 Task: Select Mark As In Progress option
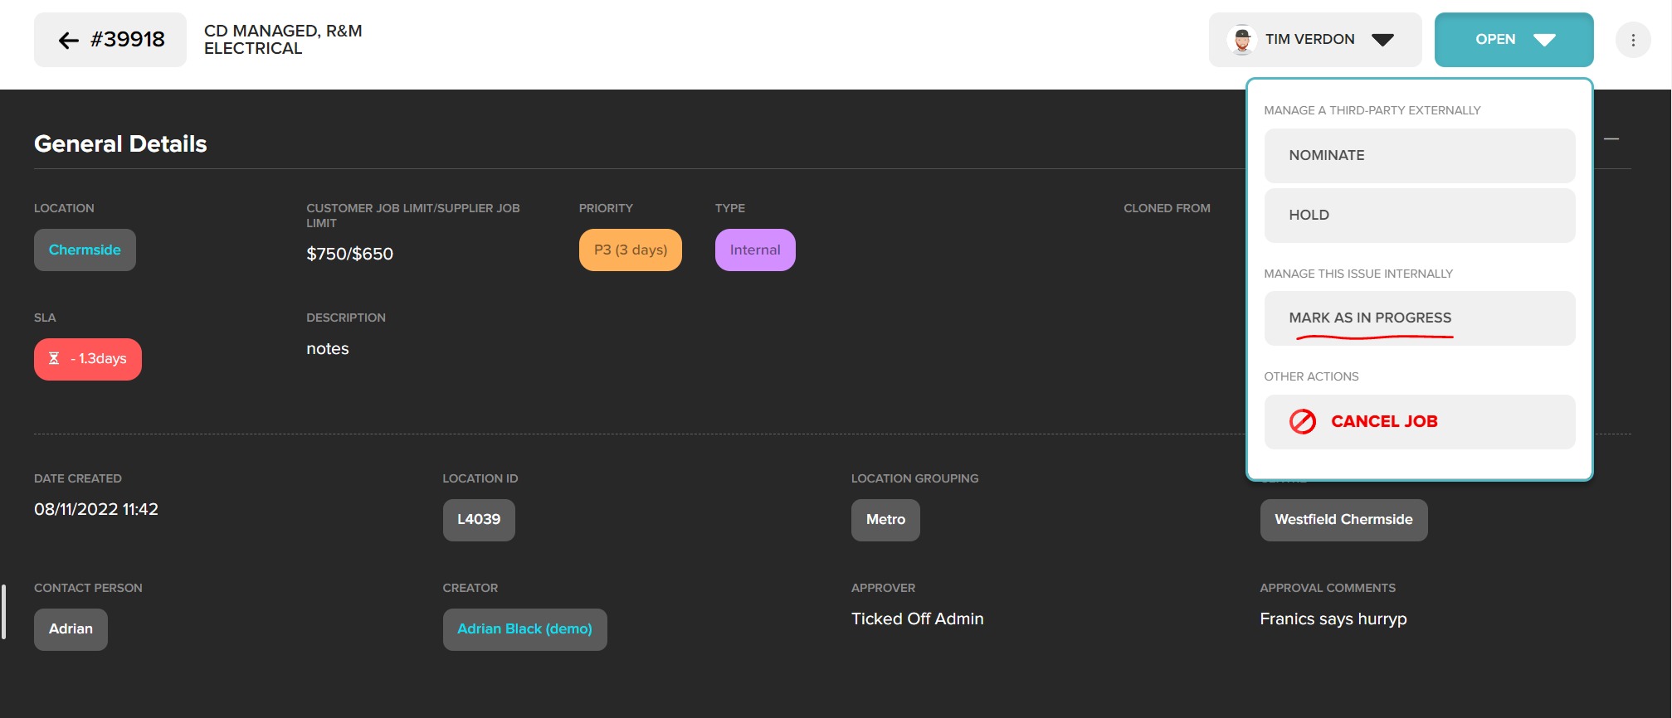coord(1419,318)
